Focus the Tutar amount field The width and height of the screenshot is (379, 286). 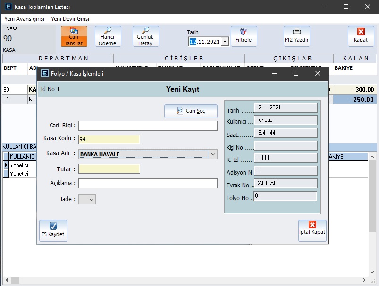point(109,169)
